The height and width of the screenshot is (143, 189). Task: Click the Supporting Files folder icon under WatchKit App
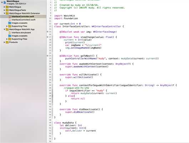10,39
